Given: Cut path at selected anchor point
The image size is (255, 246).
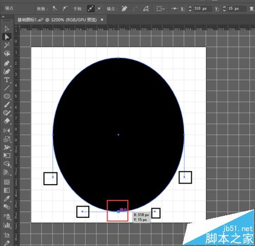Looking at the screenshot, I should [146, 9].
